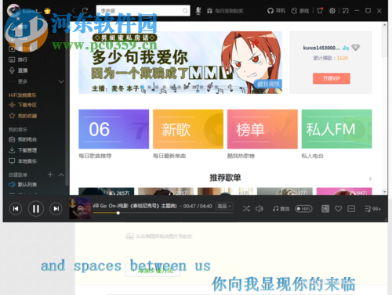Click the music note badge beside kuwo1453000
This screenshot has height=295, width=392.
pyautogui.click(x=346, y=48)
